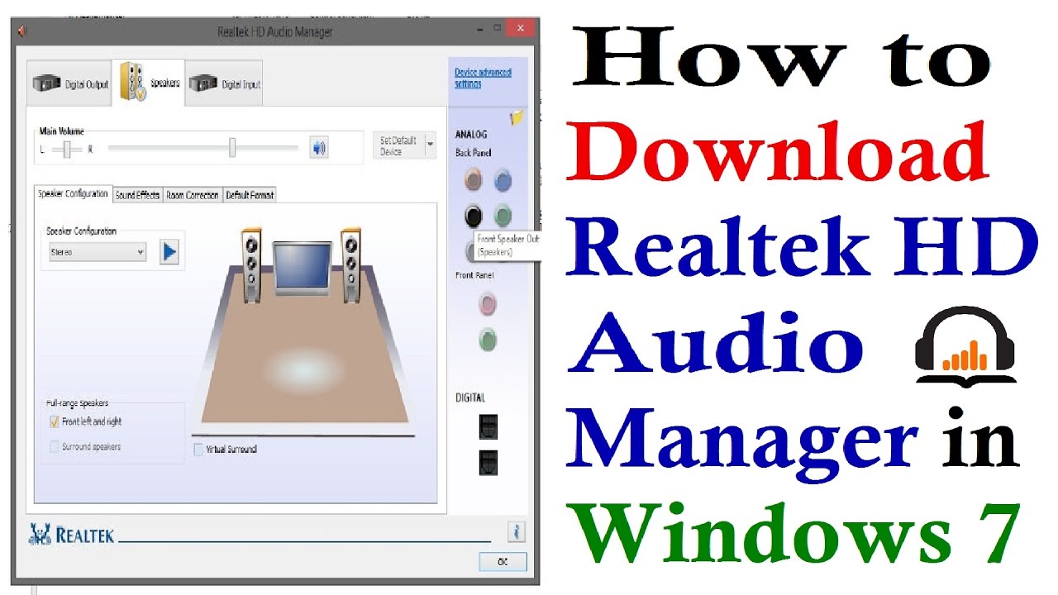Click the Full-range Speakers group label
The width and height of the screenshot is (1058, 595).
tap(77, 403)
